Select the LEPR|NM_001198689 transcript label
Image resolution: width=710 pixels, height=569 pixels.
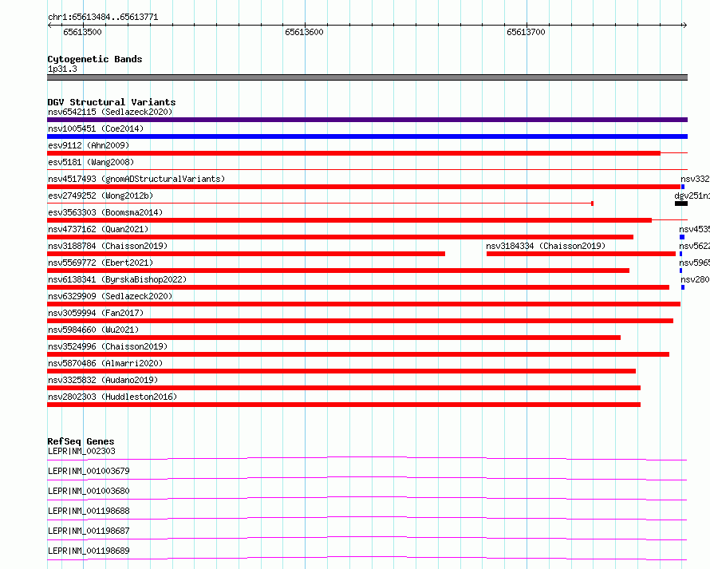pyautogui.click(x=89, y=551)
